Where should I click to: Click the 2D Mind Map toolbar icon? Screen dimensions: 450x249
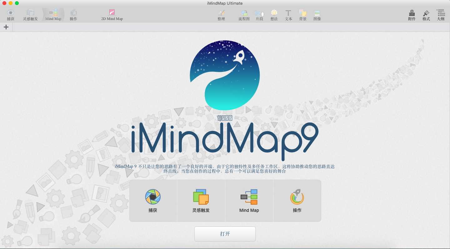[112, 15]
